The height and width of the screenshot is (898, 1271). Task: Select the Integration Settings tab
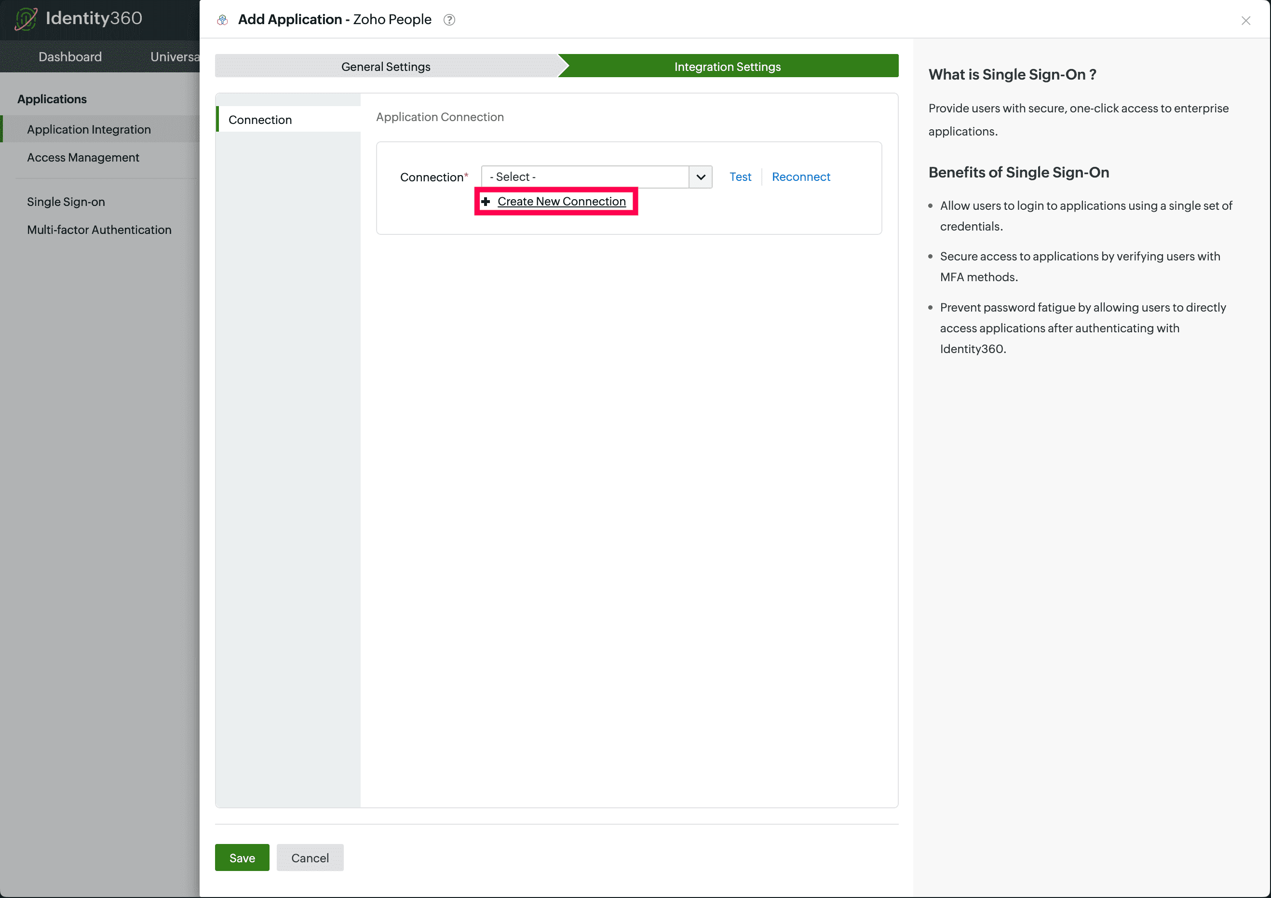coord(727,65)
